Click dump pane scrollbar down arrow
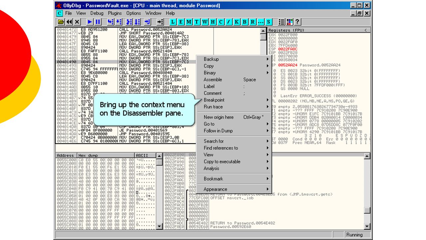The height and width of the screenshot is (240, 426). 159,226
